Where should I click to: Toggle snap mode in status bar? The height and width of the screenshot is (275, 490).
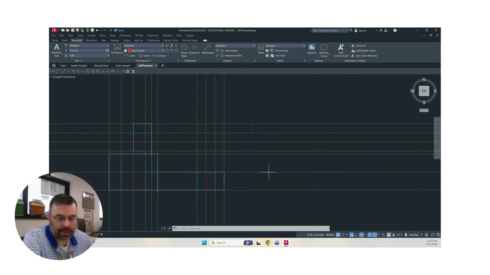point(343,235)
